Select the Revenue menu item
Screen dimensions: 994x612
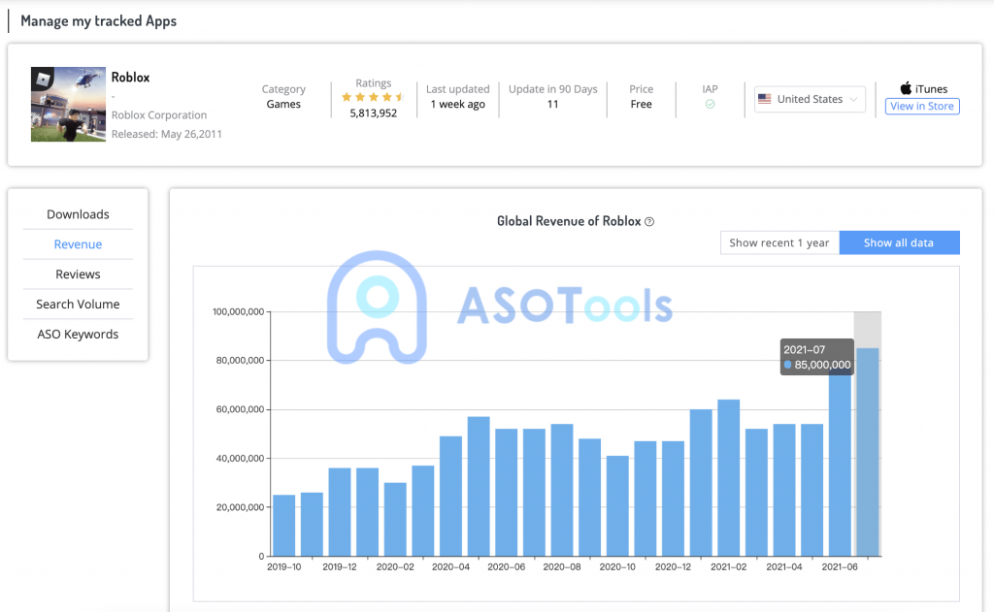(x=78, y=244)
